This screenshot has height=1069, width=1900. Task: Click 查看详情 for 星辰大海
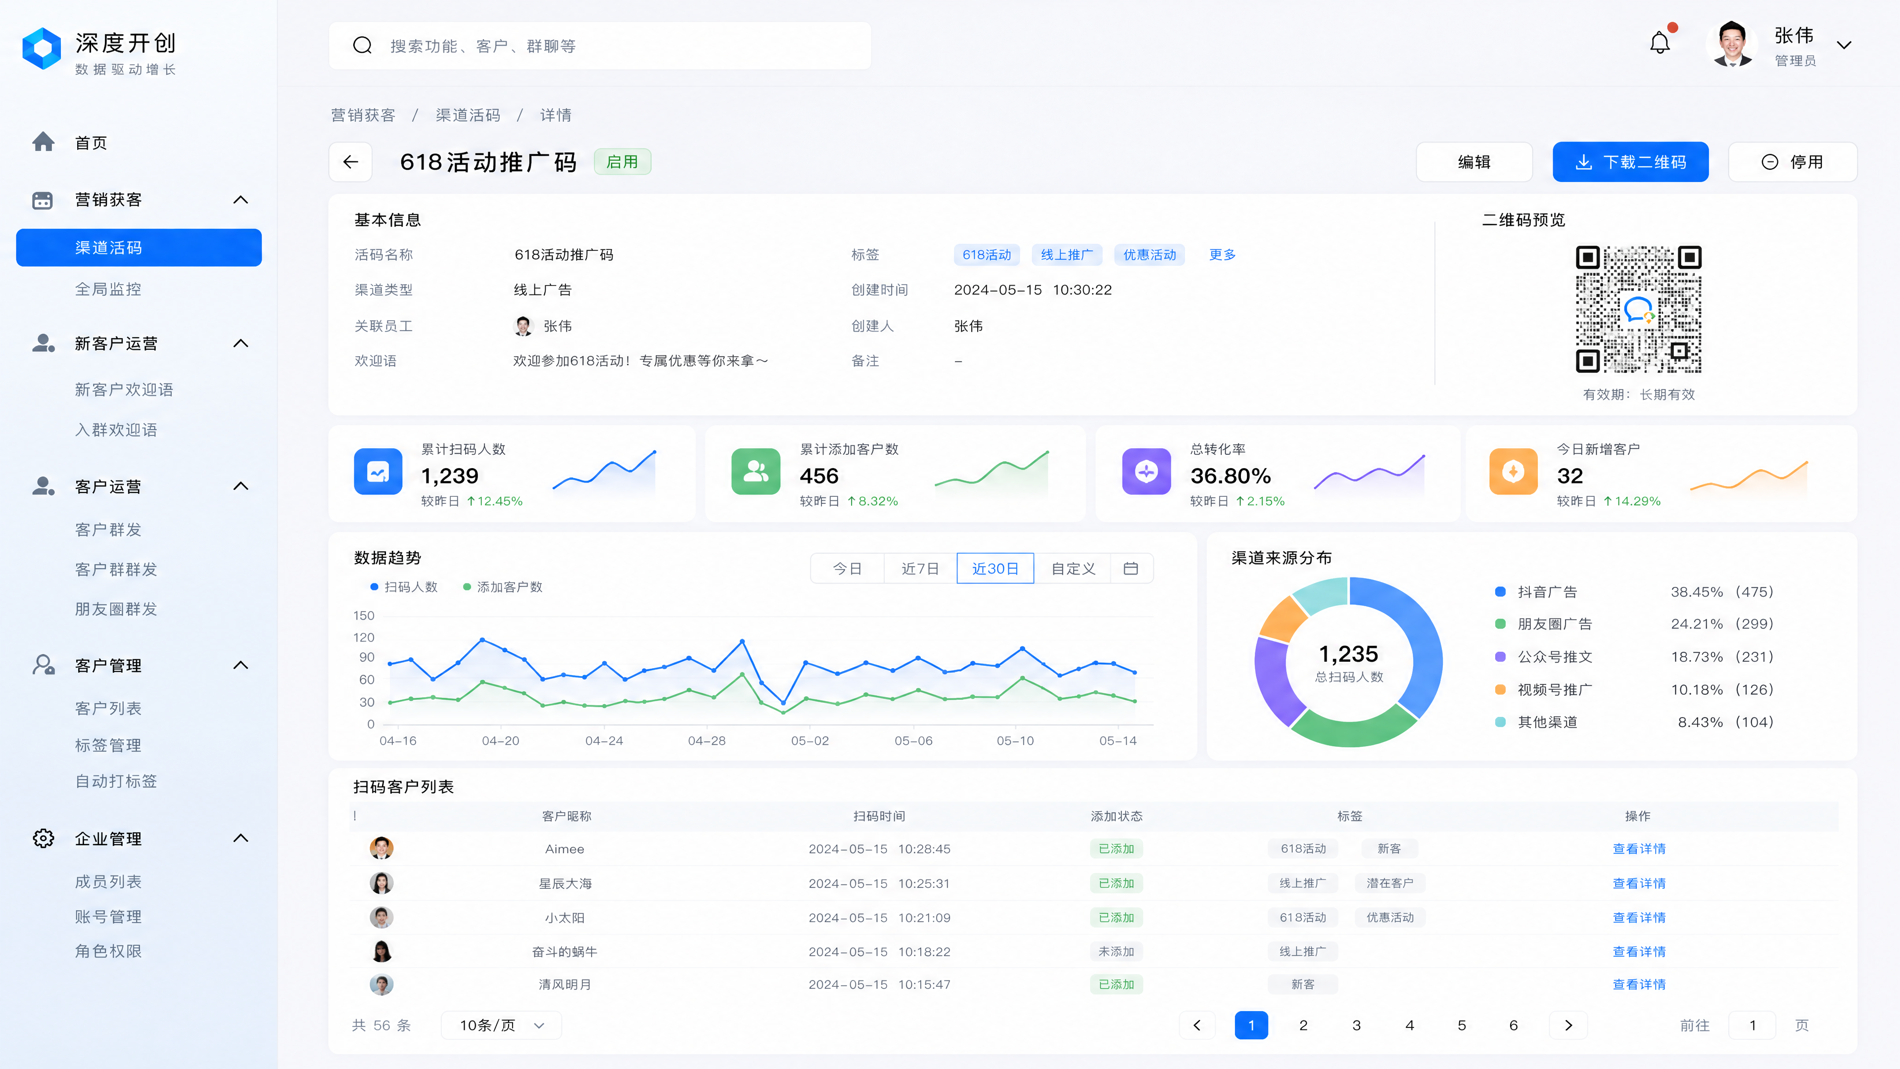(x=1639, y=883)
